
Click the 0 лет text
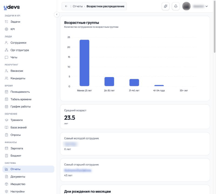tap(67, 149)
